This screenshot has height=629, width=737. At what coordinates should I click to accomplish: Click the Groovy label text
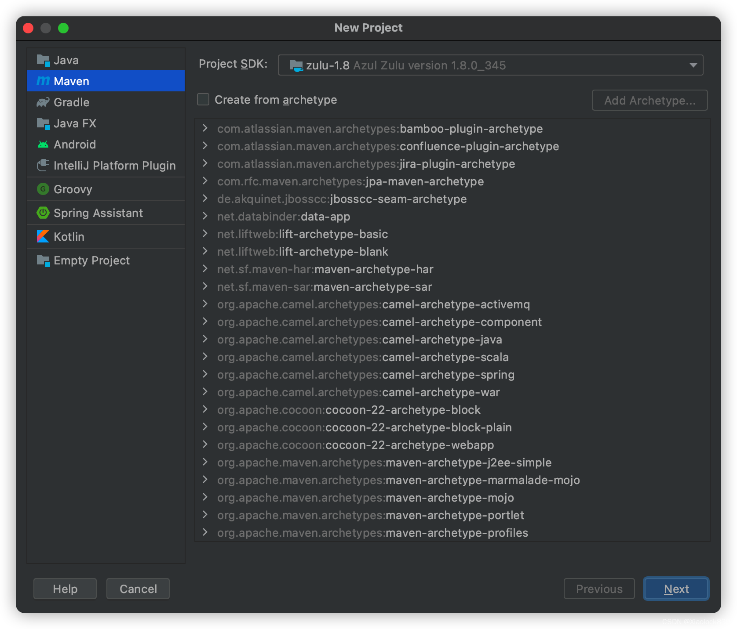[x=73, y=189]
